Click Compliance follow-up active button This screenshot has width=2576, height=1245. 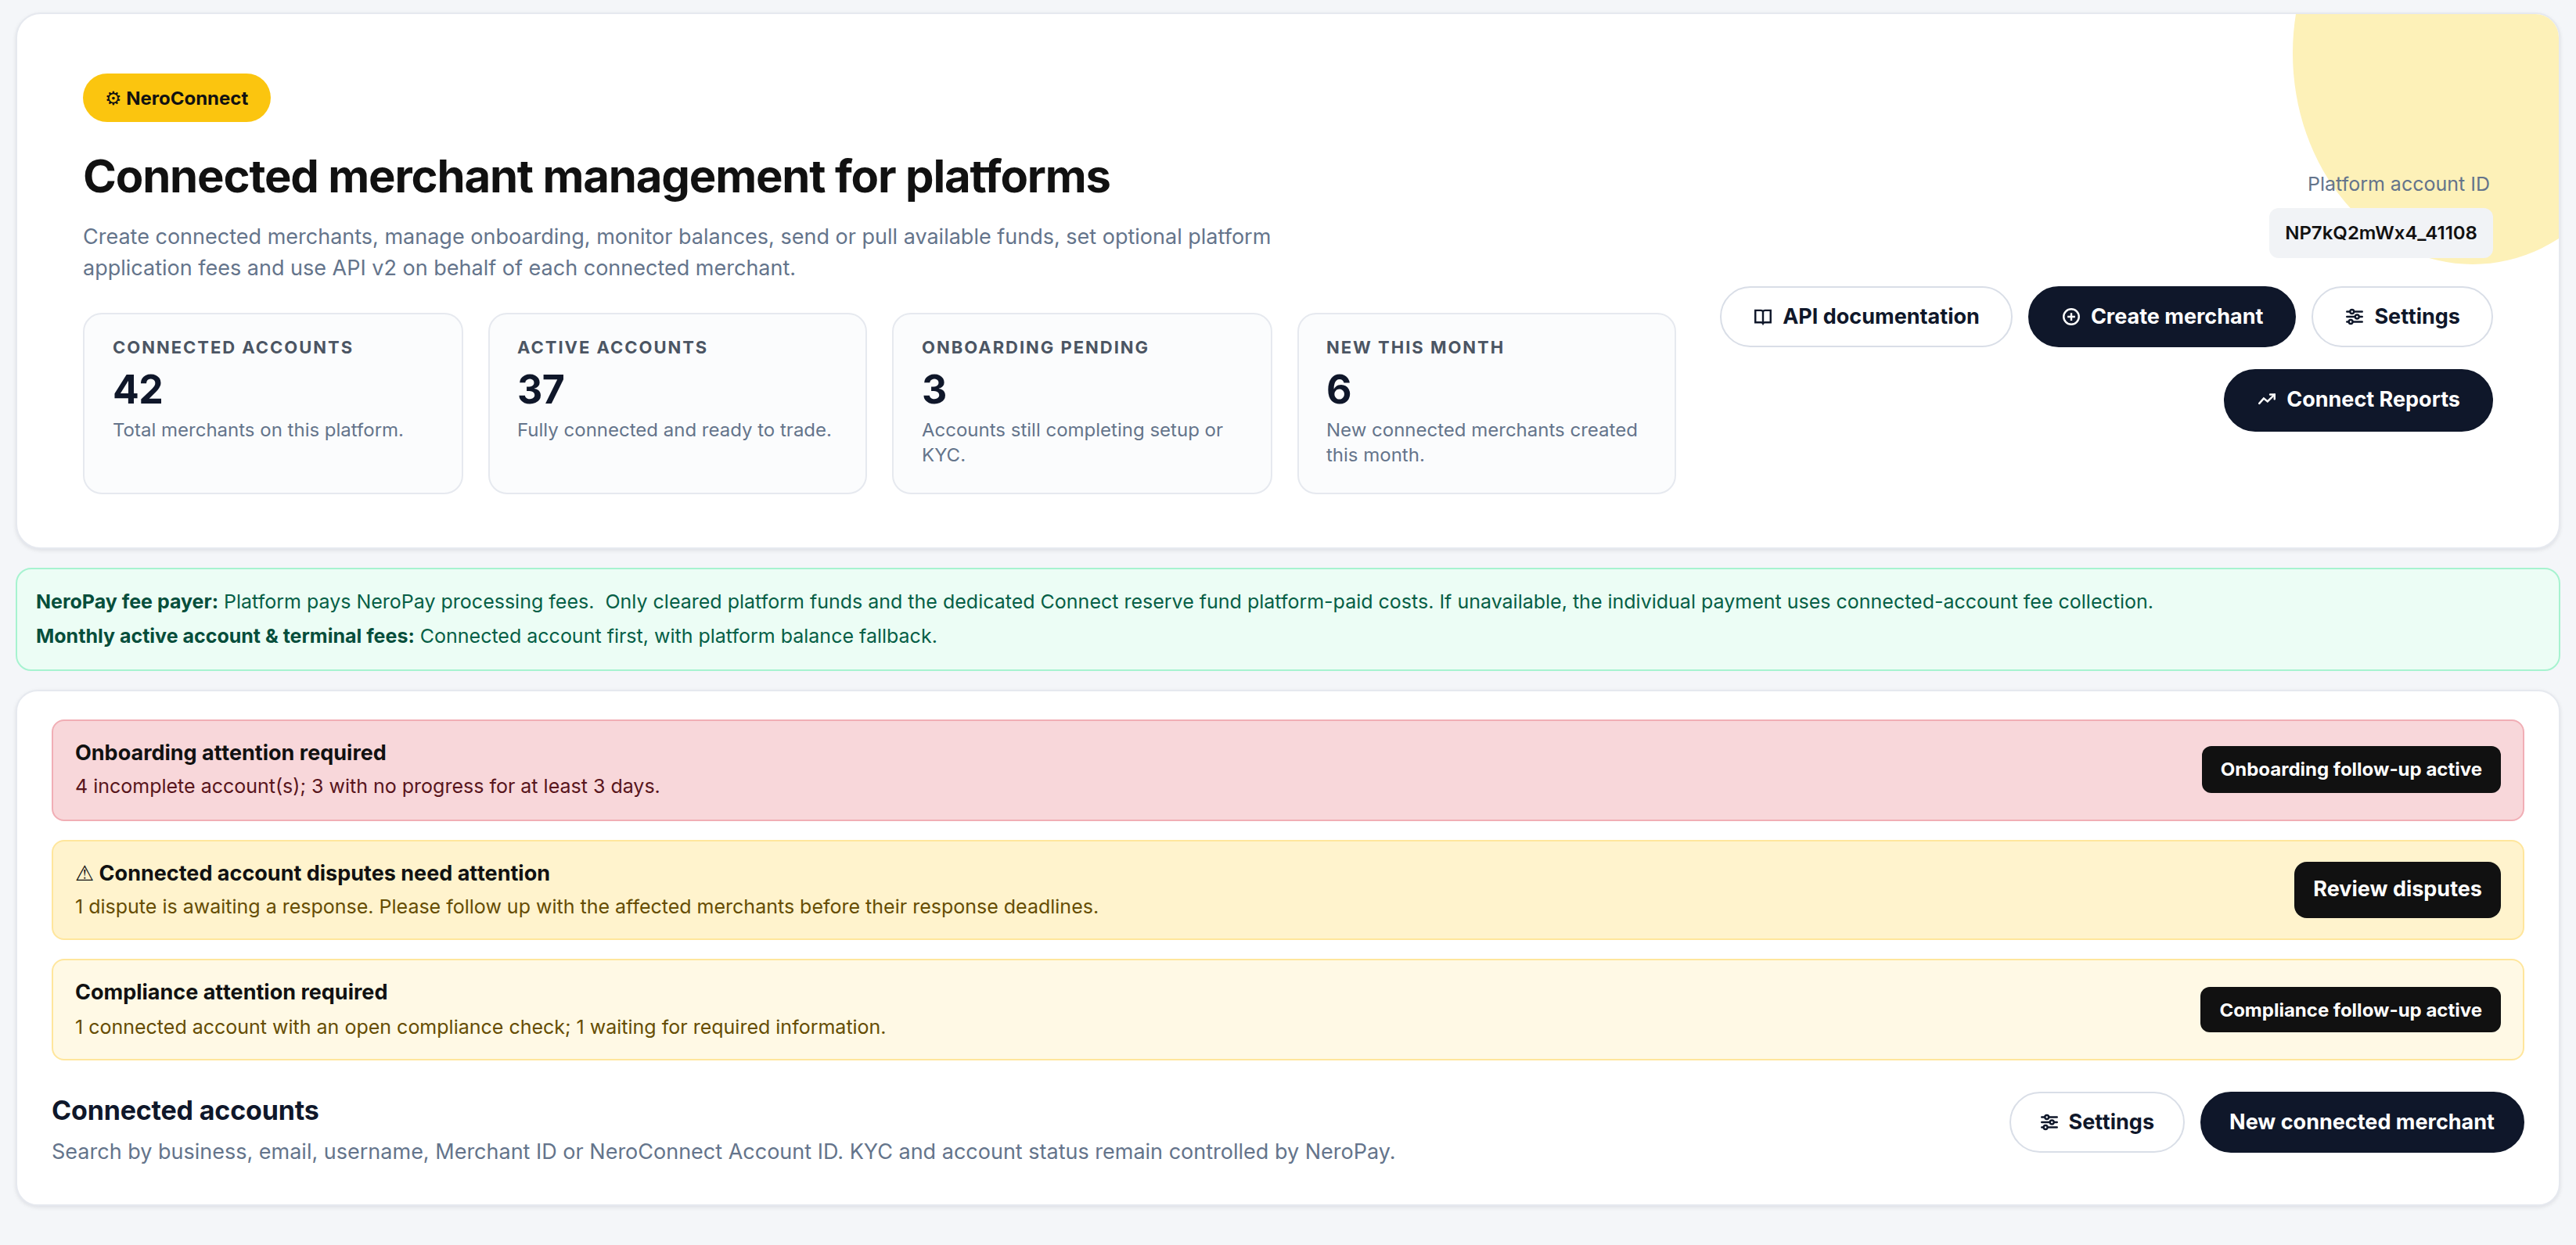2349,1010
